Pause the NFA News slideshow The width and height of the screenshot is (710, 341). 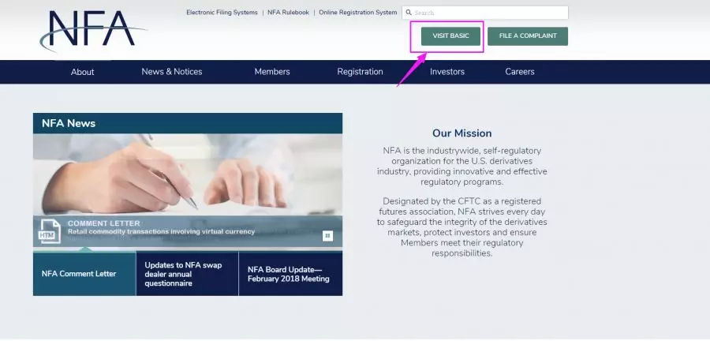click(327, 235)
